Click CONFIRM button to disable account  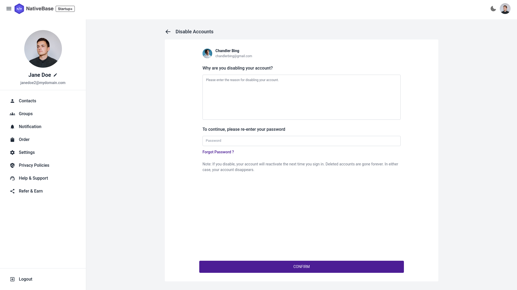click(x=302, y=267)
